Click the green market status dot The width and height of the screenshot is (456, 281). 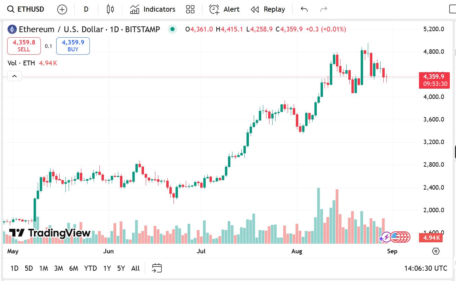[172, 29]
